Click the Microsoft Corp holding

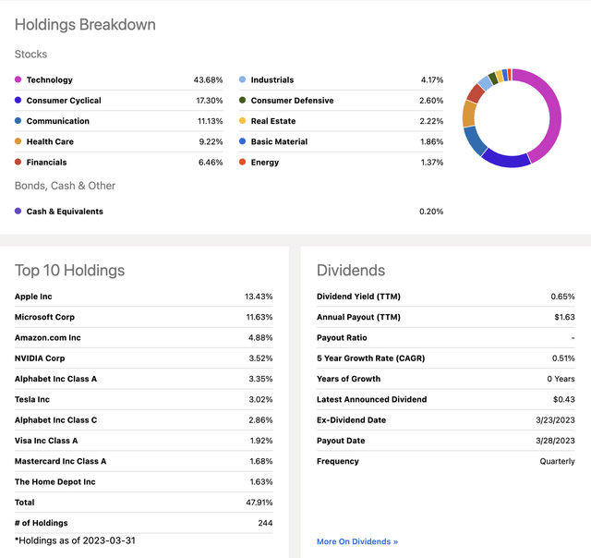44,317
